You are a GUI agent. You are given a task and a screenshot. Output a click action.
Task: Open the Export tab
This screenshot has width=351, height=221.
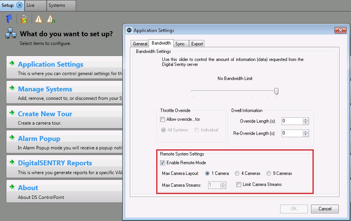click(197, 44)
